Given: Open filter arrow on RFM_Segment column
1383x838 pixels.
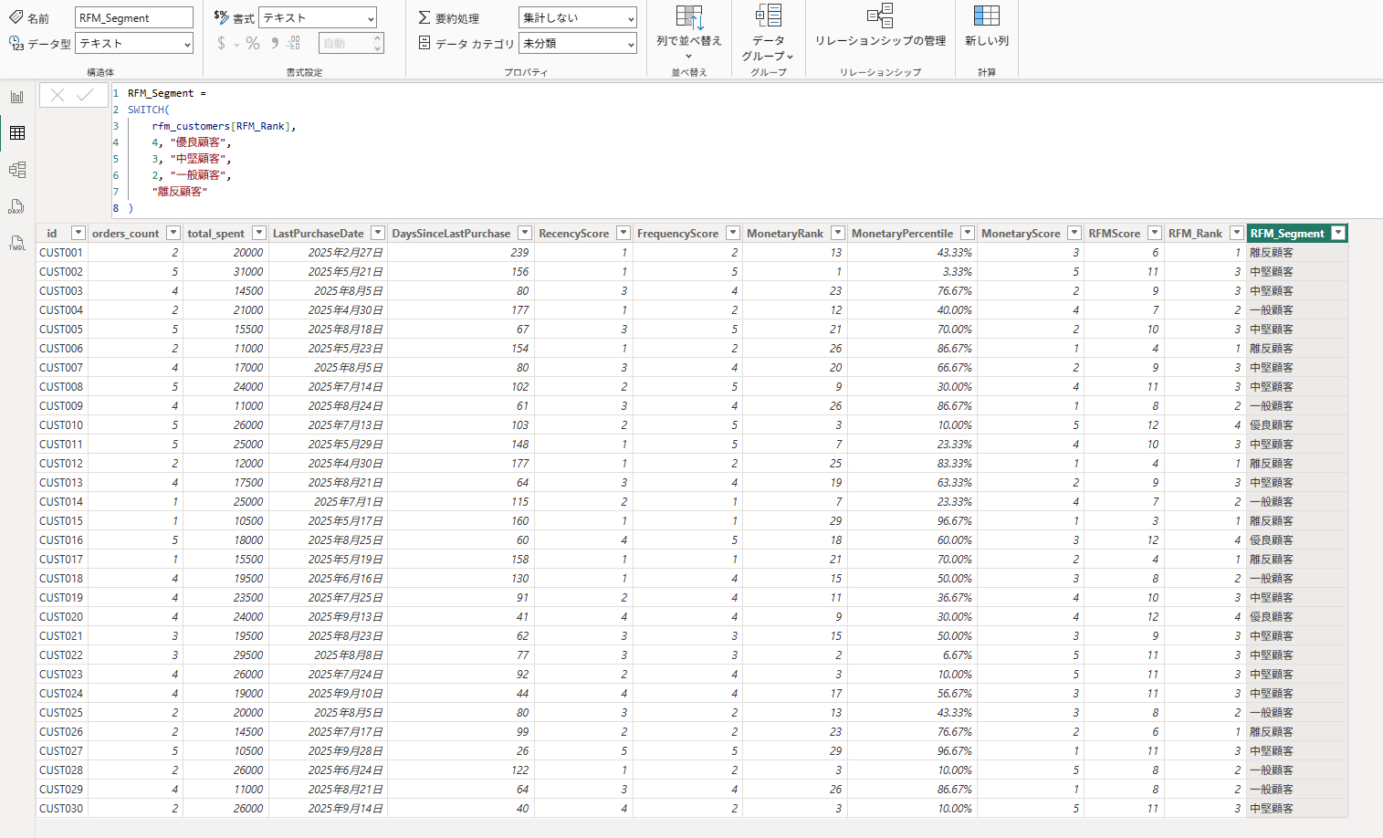Looking at the screenshot, I should pos(1337,233).
